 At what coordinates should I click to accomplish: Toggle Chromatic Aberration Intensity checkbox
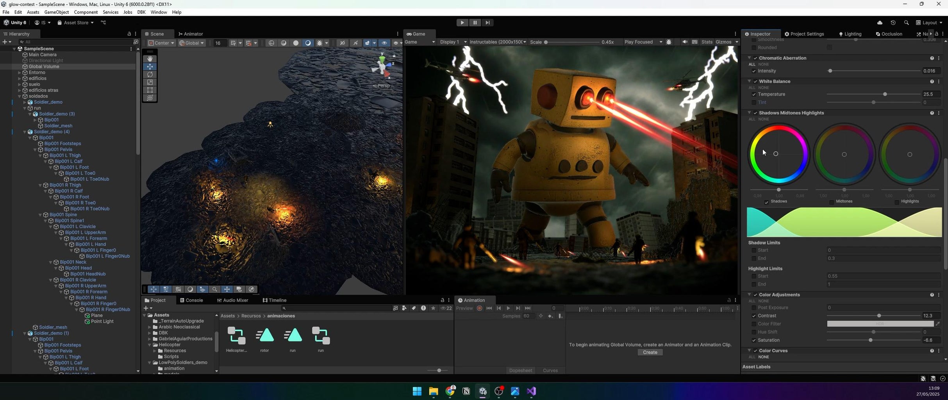754,71
